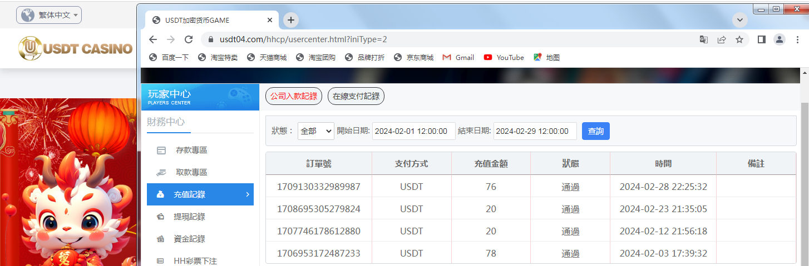Toggle the browser side panel icon
The width and height of the screenshot is (809, 266).
tap(762, 39)
